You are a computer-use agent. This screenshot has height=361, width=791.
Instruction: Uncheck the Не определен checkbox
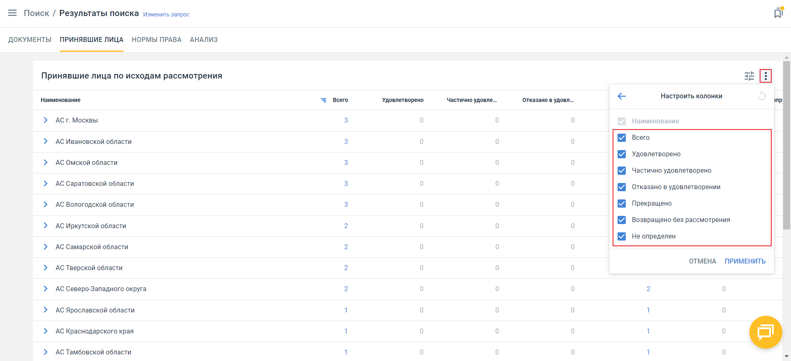pos(622,236)
